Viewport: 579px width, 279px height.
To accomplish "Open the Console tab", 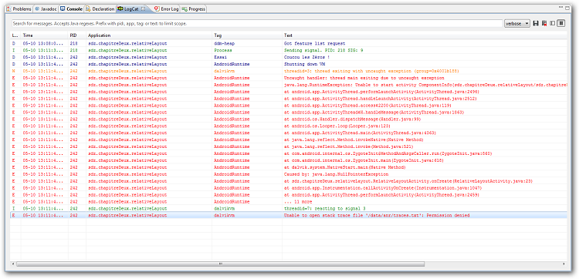I will (x=72, y=8).
